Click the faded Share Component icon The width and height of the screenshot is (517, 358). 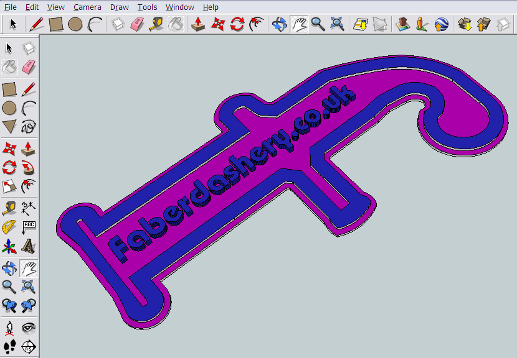pyautogui.click(x=503, y=24)
